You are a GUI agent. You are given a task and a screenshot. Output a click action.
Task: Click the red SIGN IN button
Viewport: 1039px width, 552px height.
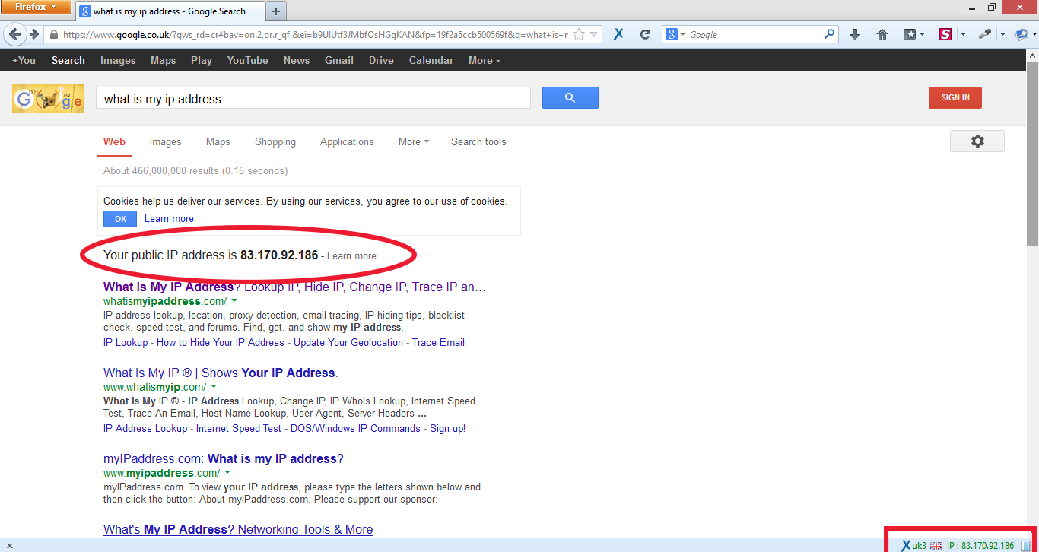[955, 97]
